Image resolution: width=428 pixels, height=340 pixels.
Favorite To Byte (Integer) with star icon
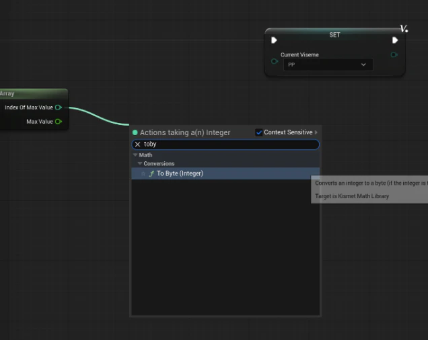143,173
